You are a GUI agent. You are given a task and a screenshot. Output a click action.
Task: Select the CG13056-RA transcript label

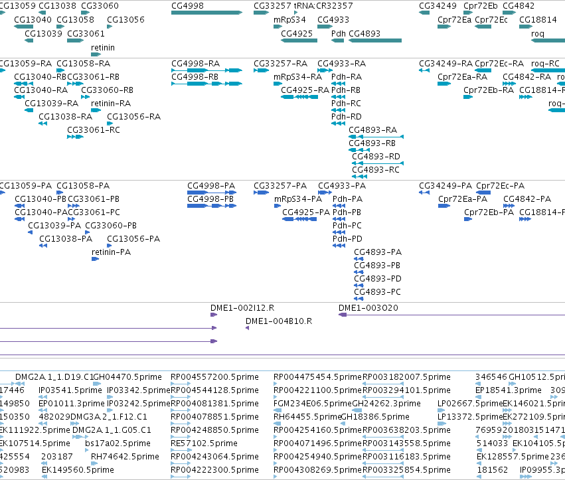[x=133, y=117]
